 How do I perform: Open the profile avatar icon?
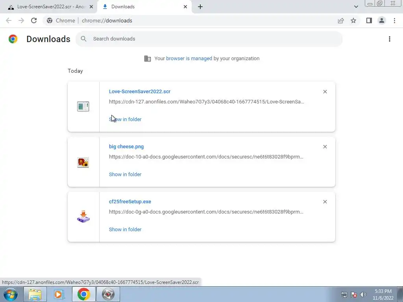[x=382, y=20]
